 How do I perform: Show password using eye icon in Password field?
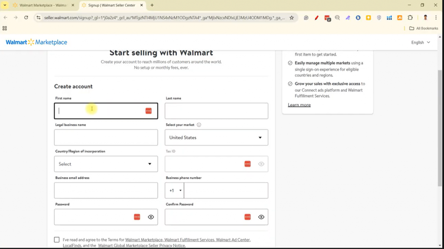tap(151, 217)
